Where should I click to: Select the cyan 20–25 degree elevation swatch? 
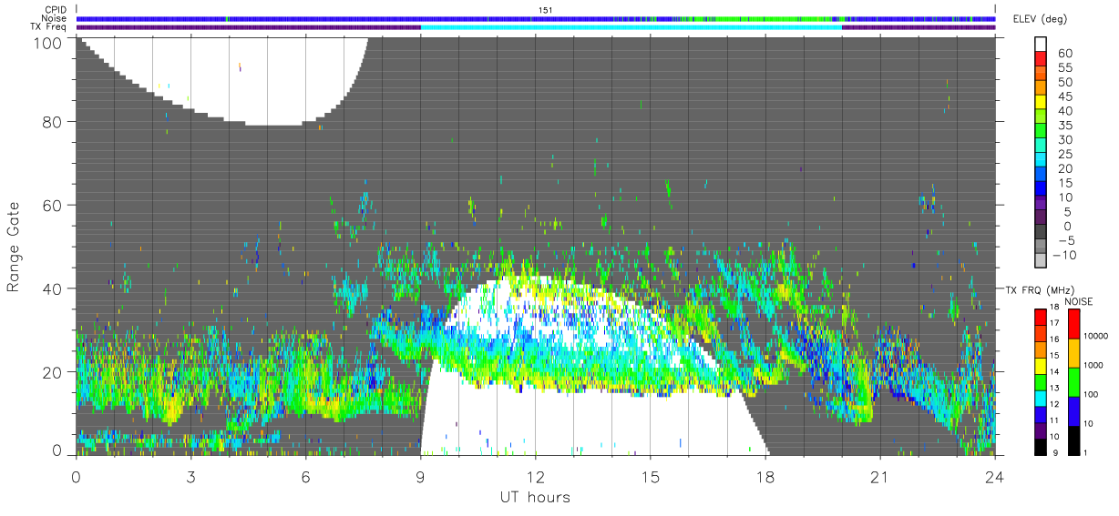pos(1042,160)
